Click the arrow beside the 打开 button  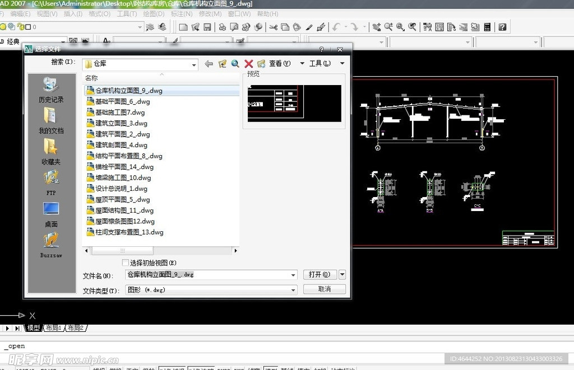(x=342, y=274)
